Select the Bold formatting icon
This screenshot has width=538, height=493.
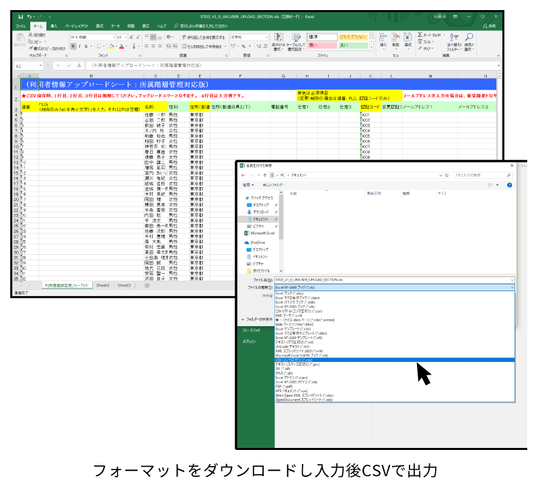pyautogui.click(x=73, y=46)
